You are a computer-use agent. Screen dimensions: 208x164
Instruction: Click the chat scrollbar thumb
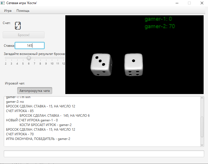(202, 127)
